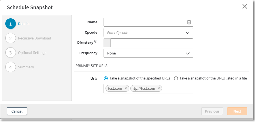Open the Summary step

coord(26,67)
